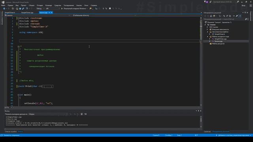Image resolution: width=253 pixels, height=142 pixels.
Task: Switch to the SimpleTimer.cpp editor tab
Action: pyautogui.click(x=27, y=12)
